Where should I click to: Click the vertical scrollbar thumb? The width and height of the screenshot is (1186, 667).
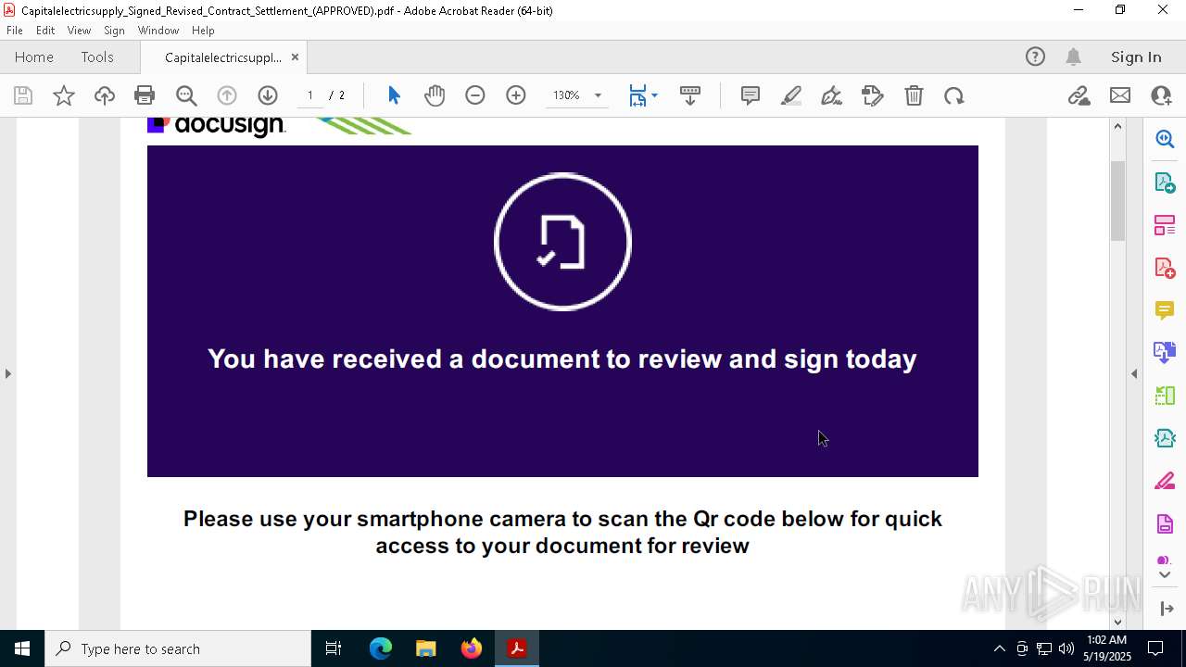pyautogui.click(x=1117, y=201)
